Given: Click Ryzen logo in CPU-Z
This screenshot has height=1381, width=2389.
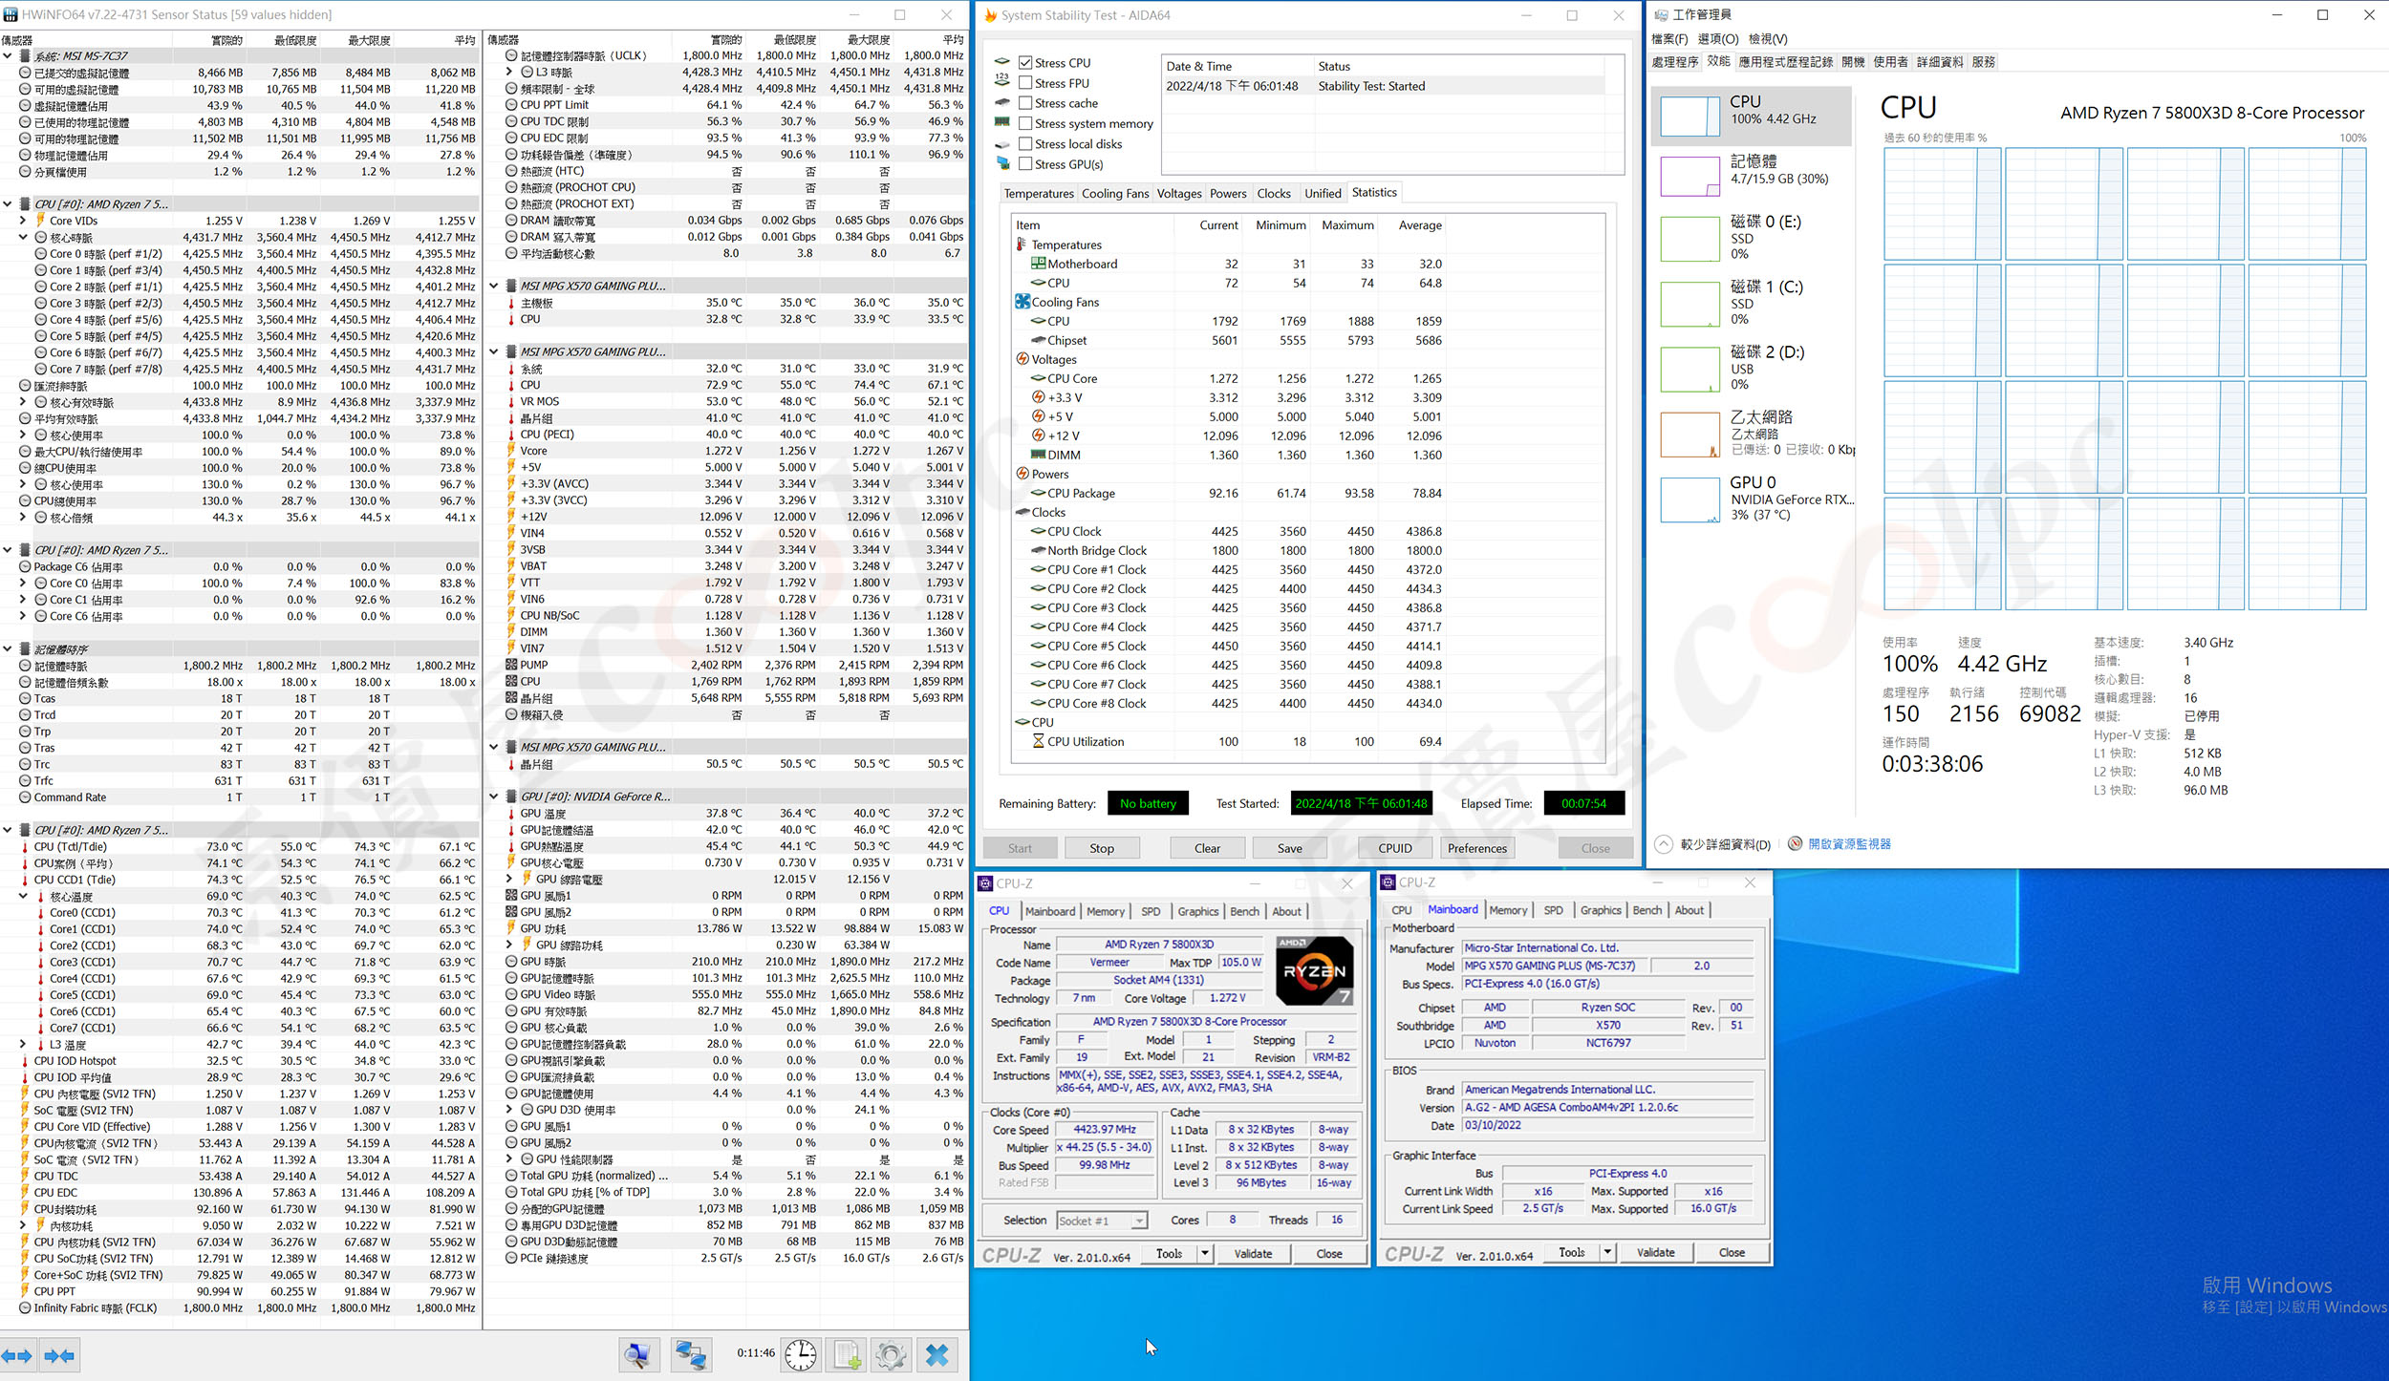Looking at the screenshot, I should (x=1315, y=970).
